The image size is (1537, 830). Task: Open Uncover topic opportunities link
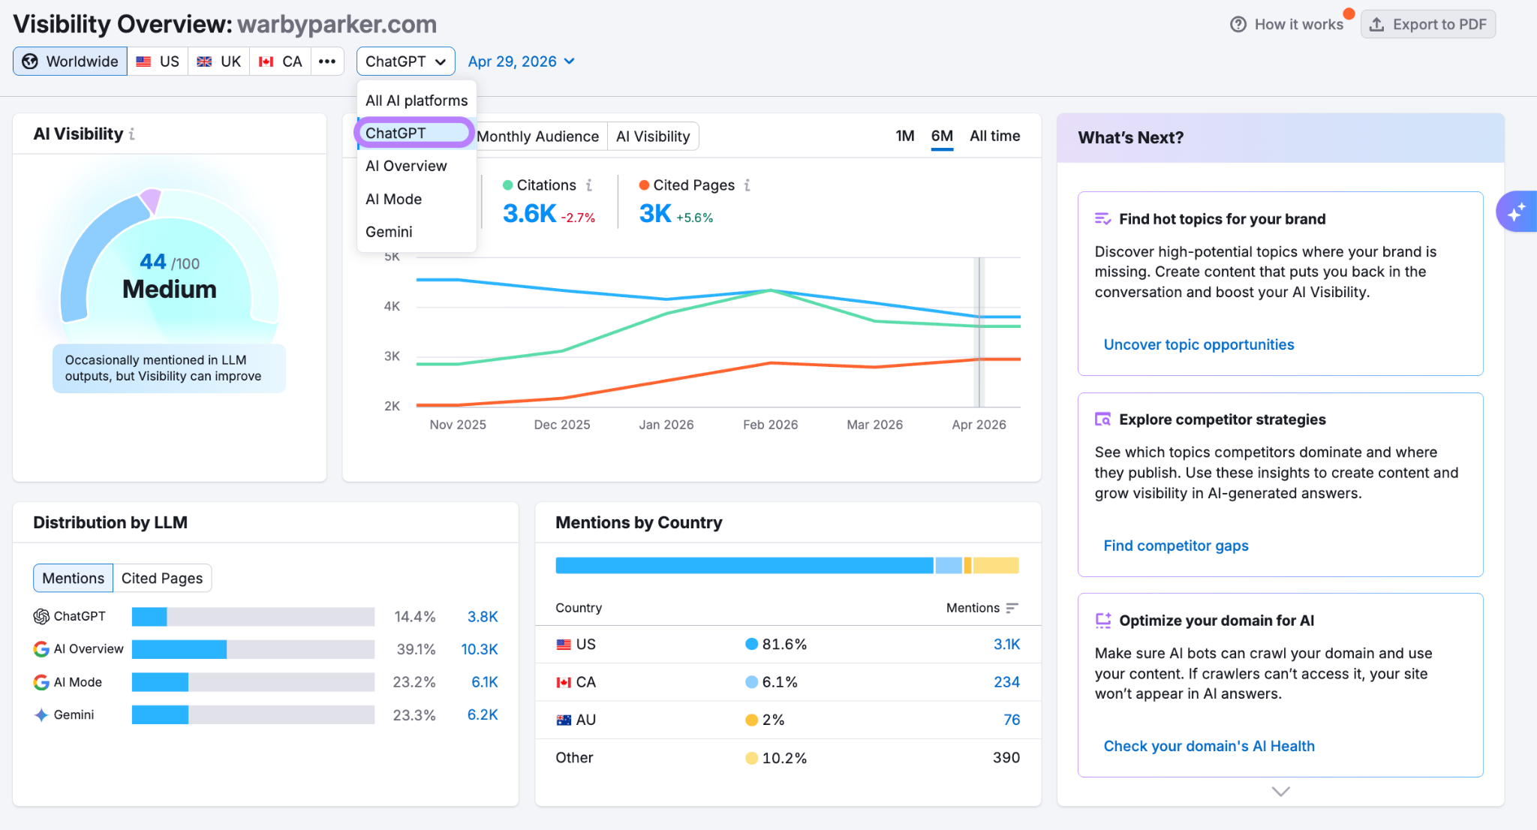[x=1199, y=344]
